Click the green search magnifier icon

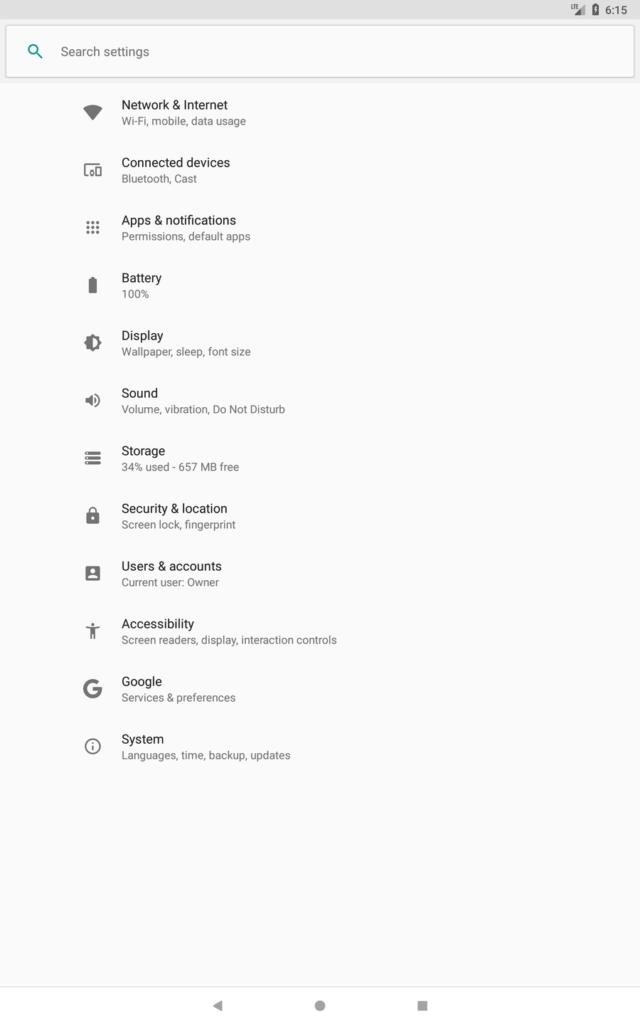coord(35,51)
